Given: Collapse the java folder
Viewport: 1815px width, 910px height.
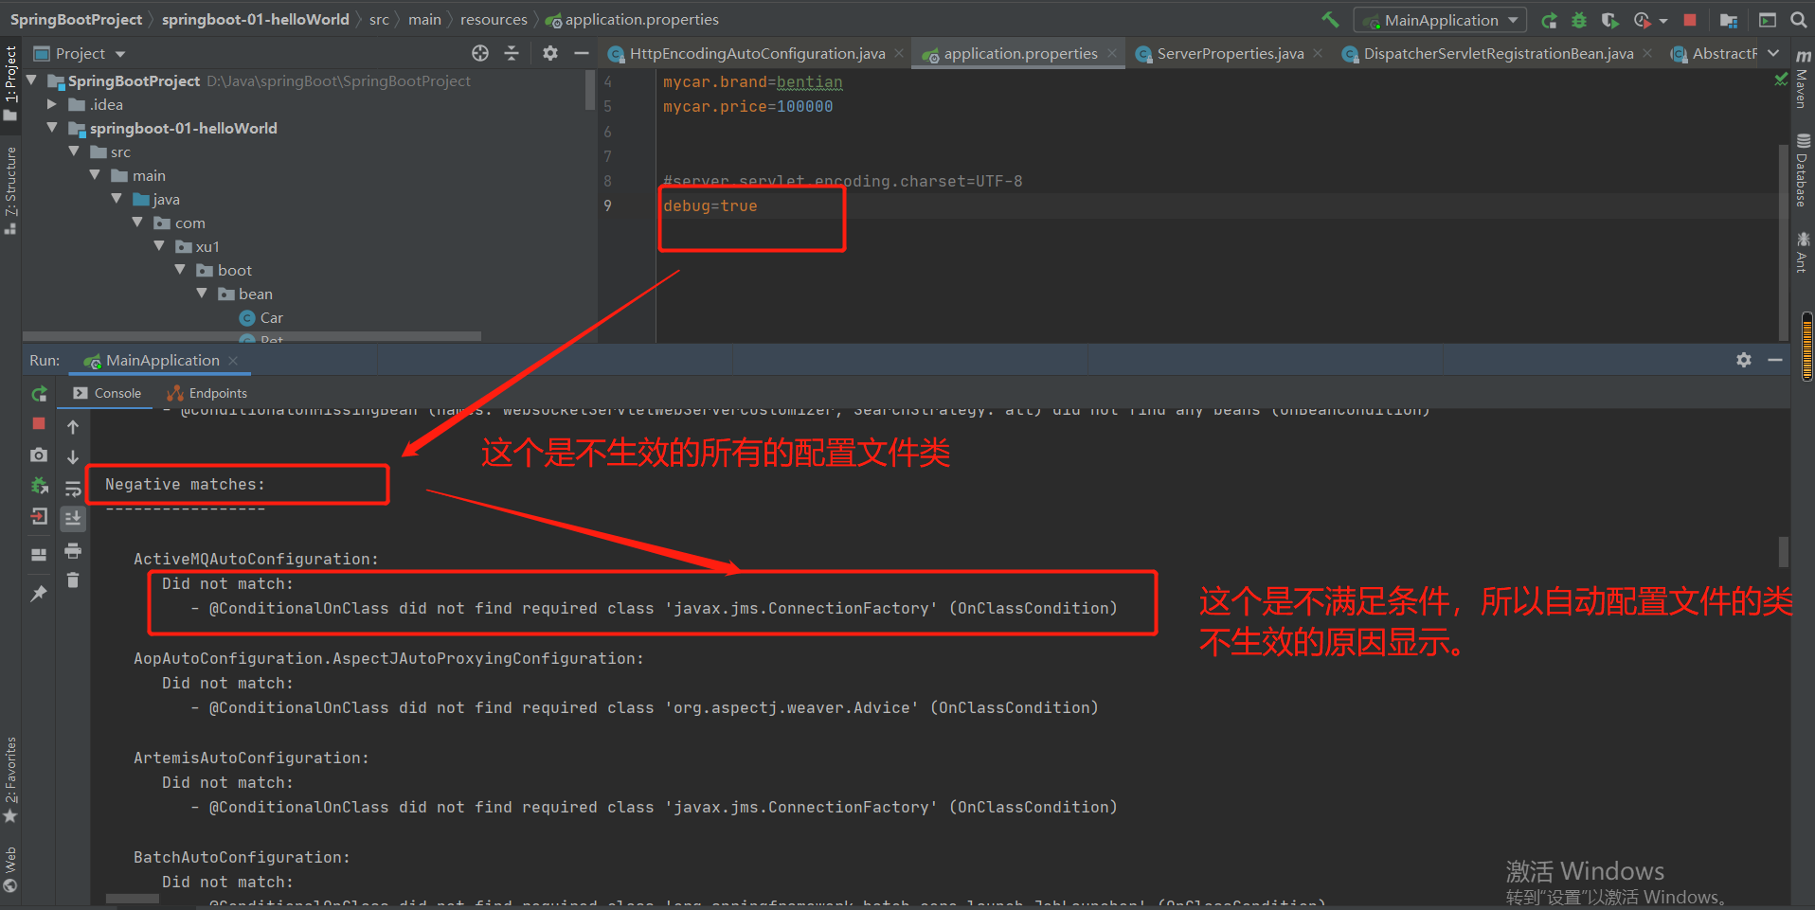Looking at the screenshot, I should coord(117,199).
